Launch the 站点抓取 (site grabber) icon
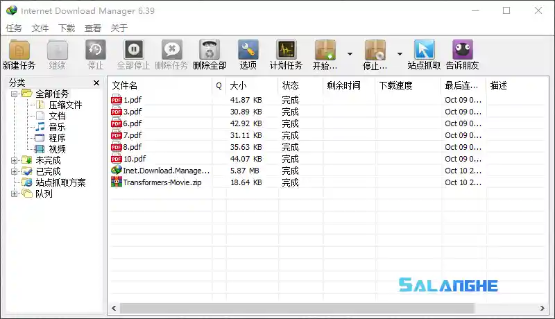This screenshot has width=555, height=319. [x=424, y=50]
